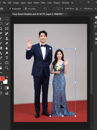Click the scroll-down arrow below canvas scrollbar
The width and height of the screenshot is (97, 130).
pyautogui.click(x=92, y=128)
